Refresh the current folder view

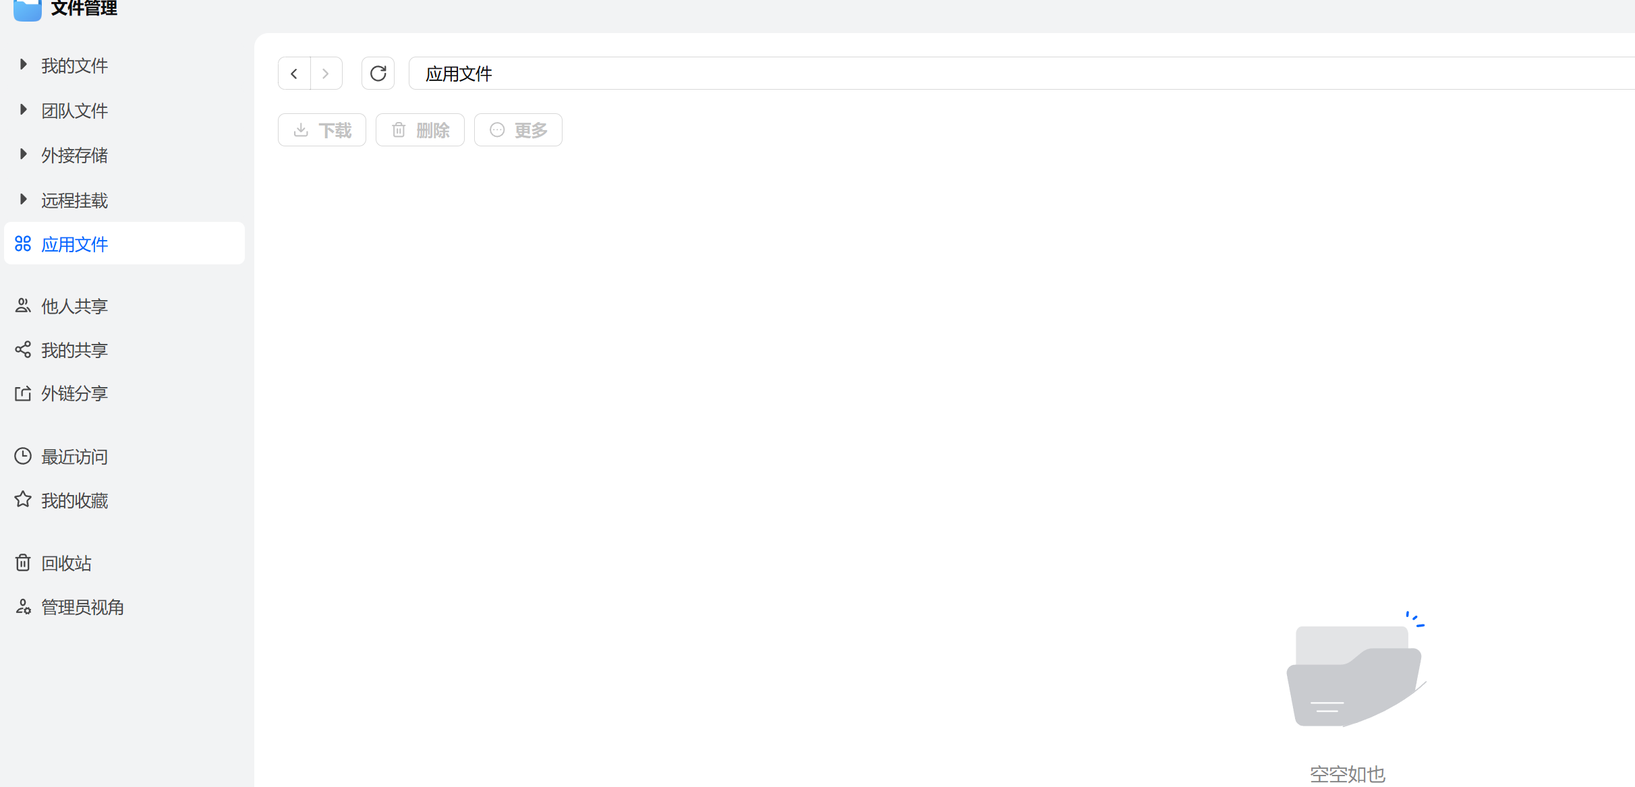tap(378, 74)
